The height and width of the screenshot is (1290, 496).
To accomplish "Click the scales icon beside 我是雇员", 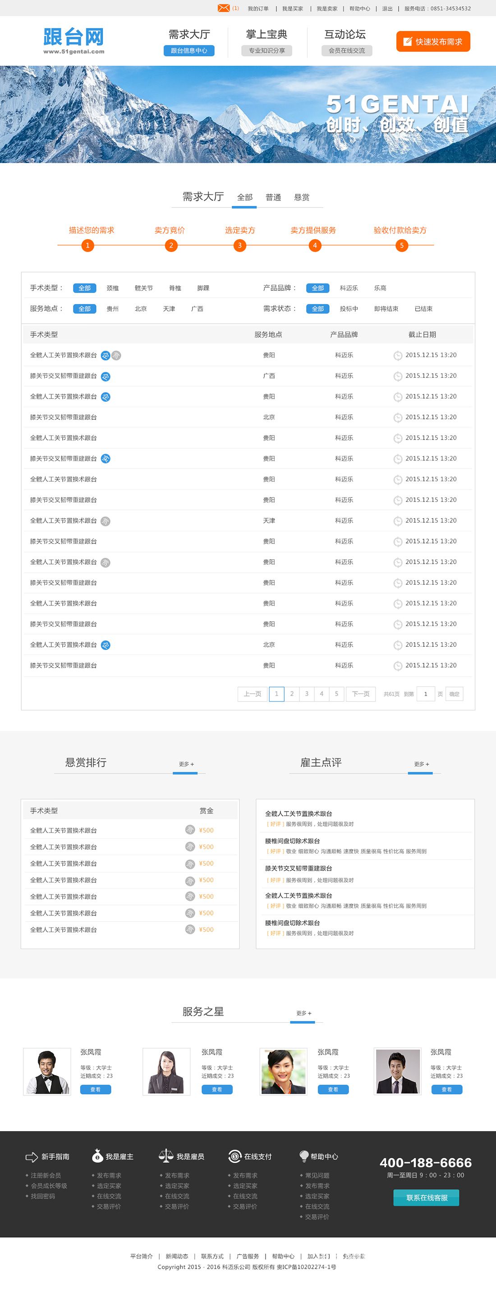I will pyautogui.click(x=165, y=1155).
